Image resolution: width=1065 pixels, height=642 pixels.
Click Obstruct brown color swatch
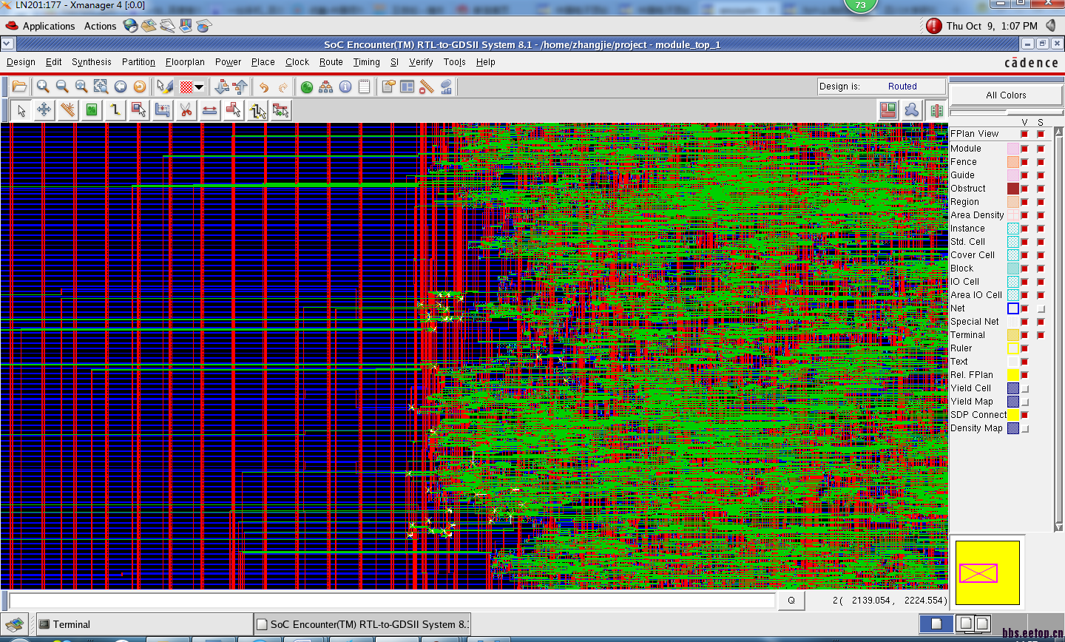click(1013, 189)
